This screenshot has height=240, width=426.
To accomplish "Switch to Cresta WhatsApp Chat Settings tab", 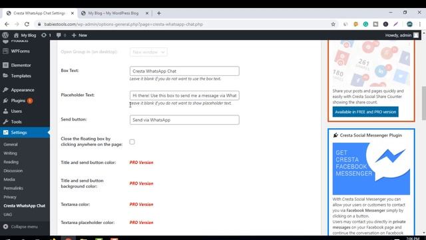I will pyautogui.click(x=39, y=13).
